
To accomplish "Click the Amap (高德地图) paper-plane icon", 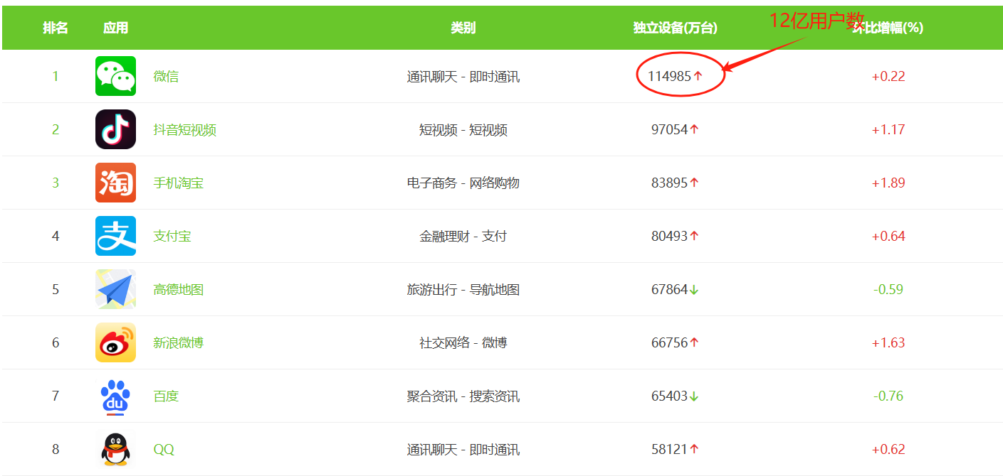I will [x=115, y=289].
